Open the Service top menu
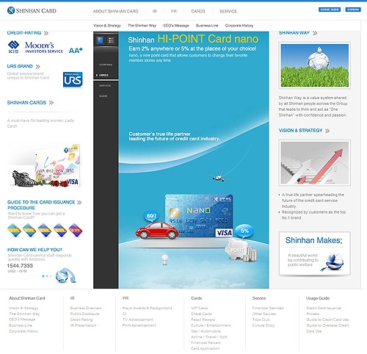The image size is (367, 354). click(x=228, y=11)
